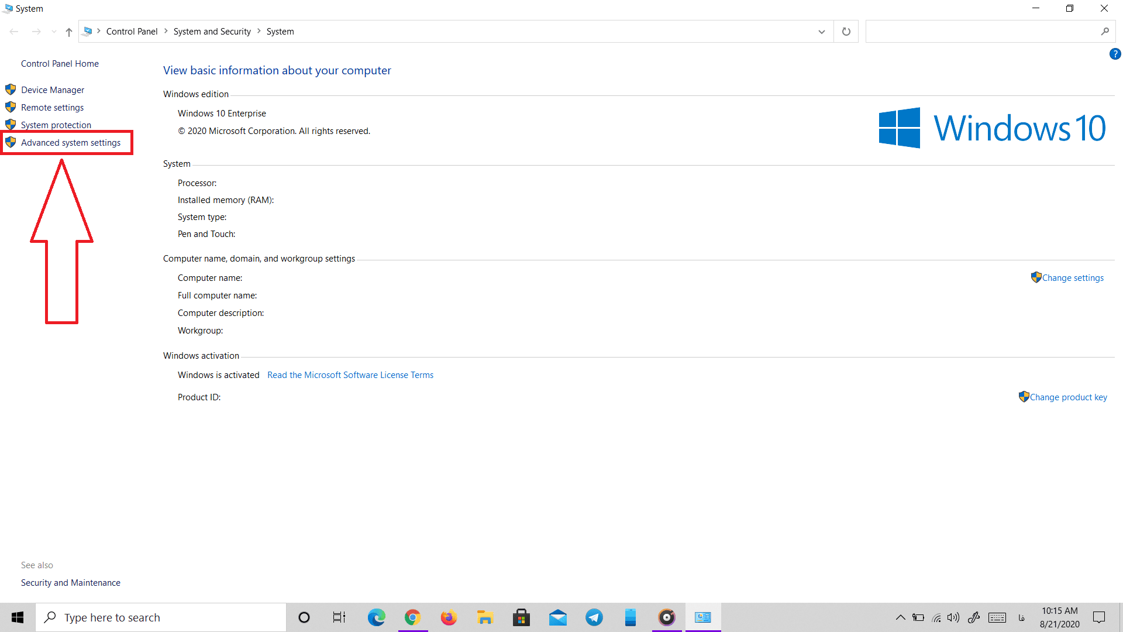The image size is (1123, 632).
Task: Click the battery tray icon
Action: pyautogui.click(x=918, y=617)
